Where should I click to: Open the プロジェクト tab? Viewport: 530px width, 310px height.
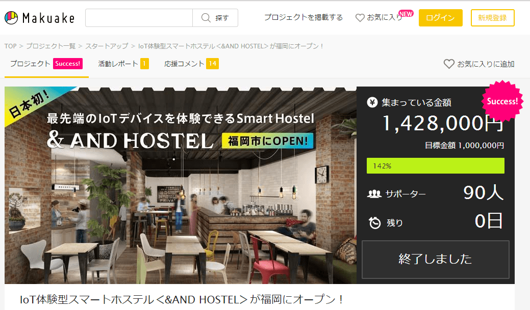(46, 64)
